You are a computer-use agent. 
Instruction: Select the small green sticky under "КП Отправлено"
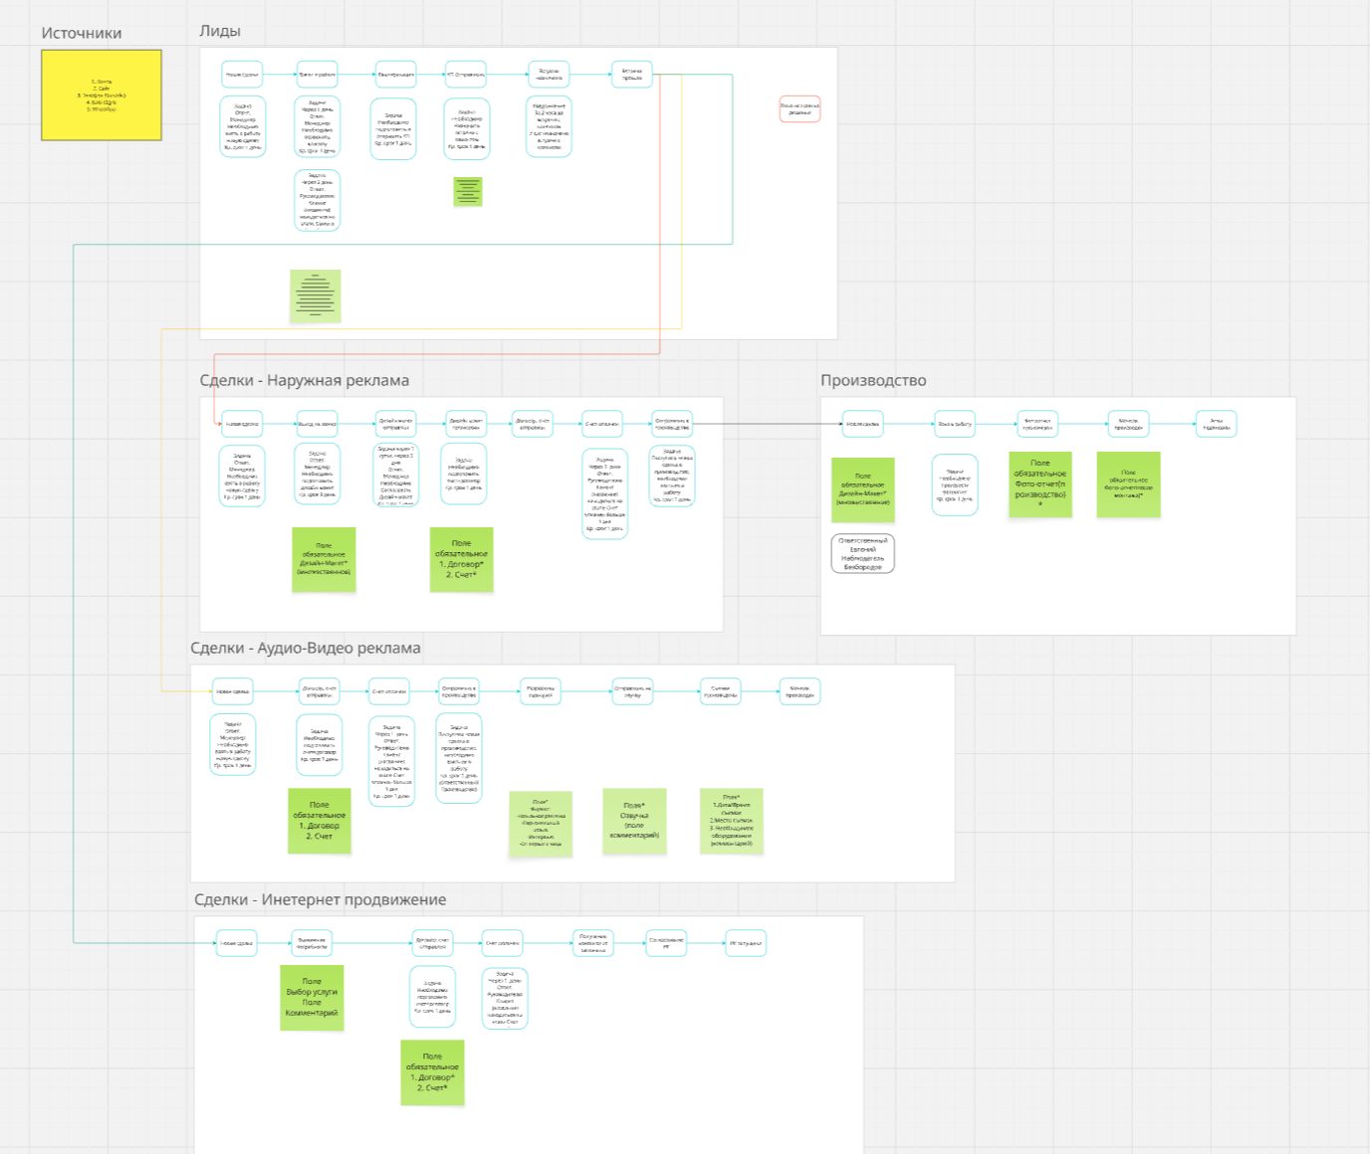[x=468, y=191]
